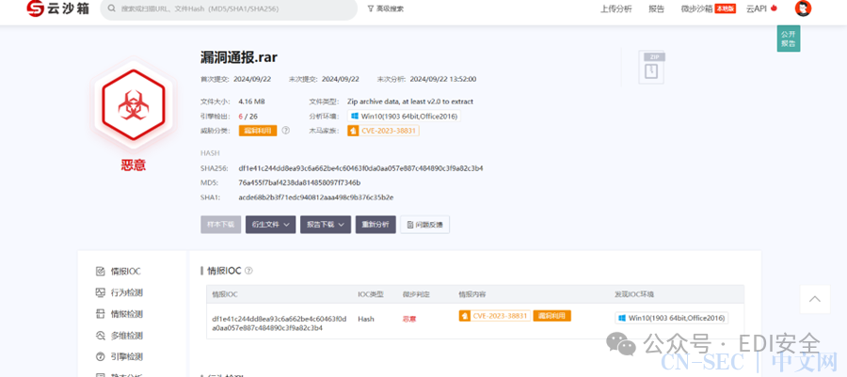
Task: Click the red biohazard malicious badge
Action: (133, 104)
